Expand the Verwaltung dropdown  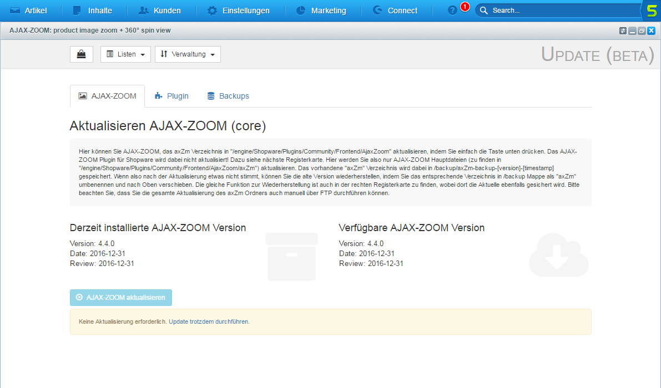point(188,54)
